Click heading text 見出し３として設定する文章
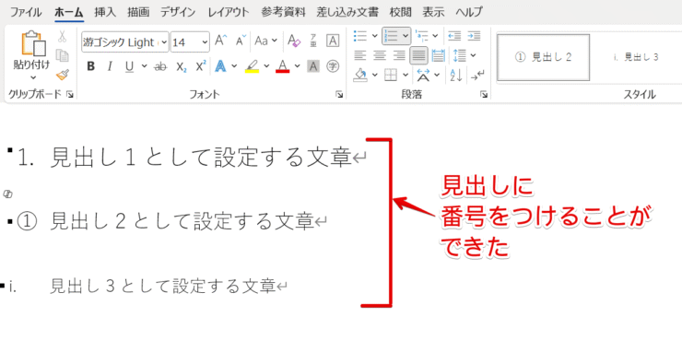The image size is (682, 352). [163, 286]
